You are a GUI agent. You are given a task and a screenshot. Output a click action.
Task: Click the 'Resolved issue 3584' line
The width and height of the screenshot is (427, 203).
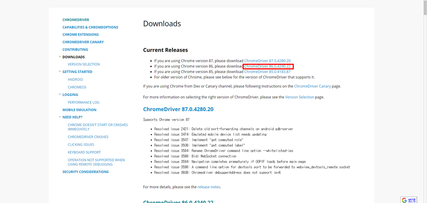click(224, 151)
